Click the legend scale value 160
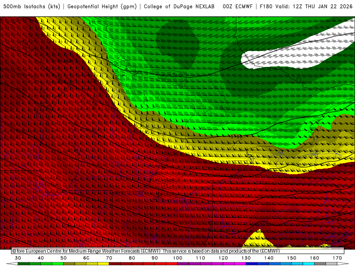The height and width of the screenshot is (266, 355). (x=315, y=258)
